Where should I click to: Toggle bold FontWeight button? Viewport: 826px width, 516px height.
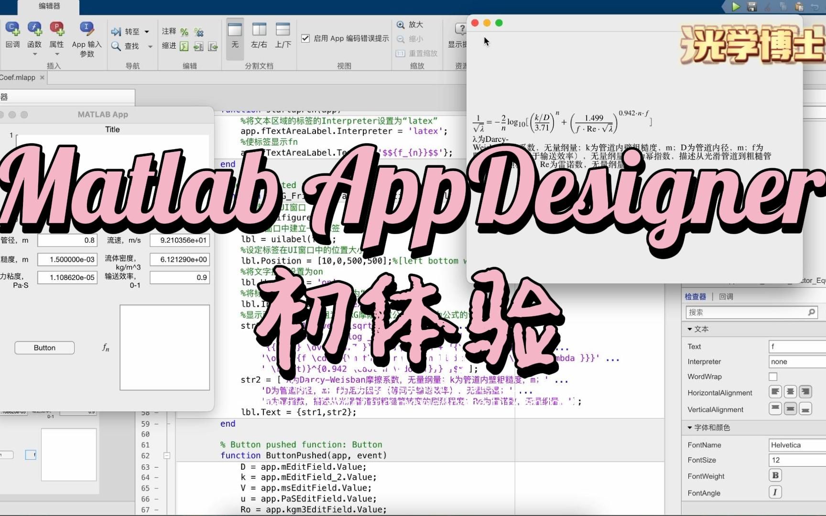775,475
